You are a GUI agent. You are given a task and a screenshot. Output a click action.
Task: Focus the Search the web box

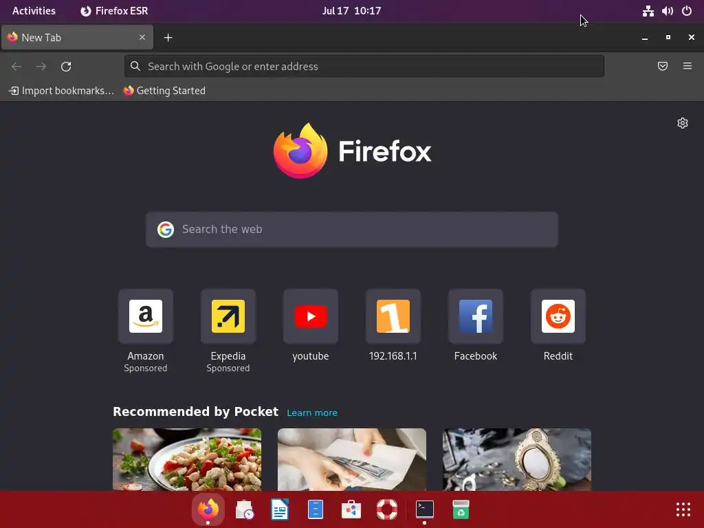point(352,230)
